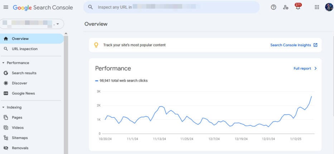Click the Google Search Console logo

[43, 7]
